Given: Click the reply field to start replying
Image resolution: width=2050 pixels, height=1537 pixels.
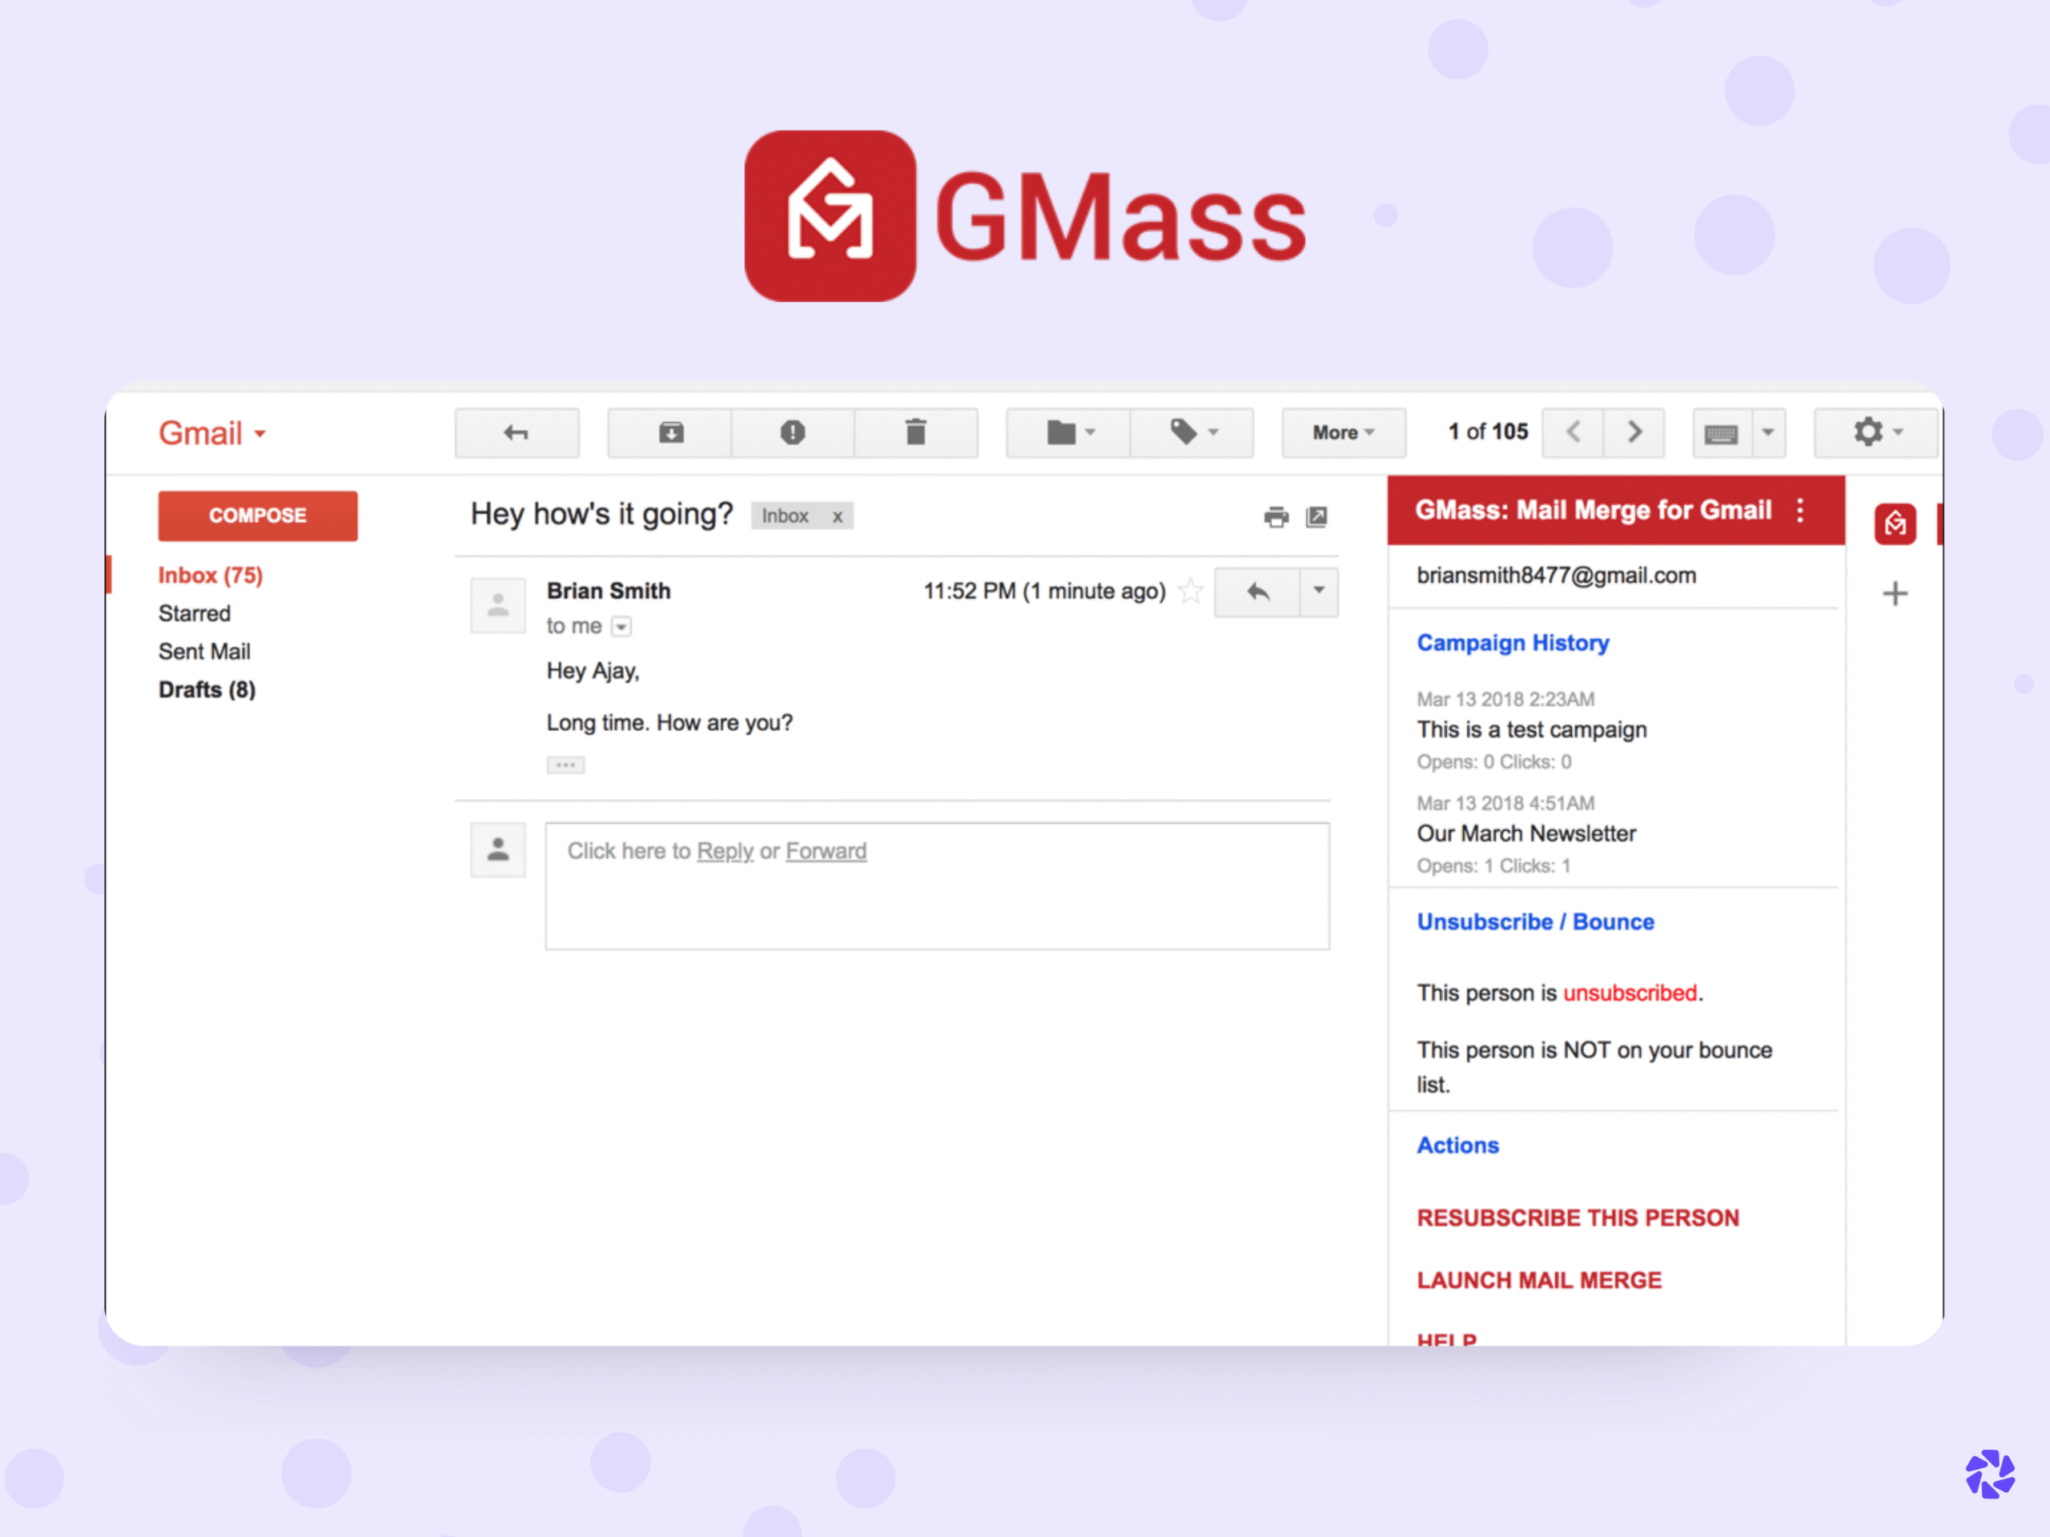Looking at the screenshot, I should click(x=937, y=885).
